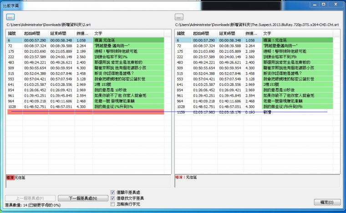The image size is (346, 213).
Task: Select '速報：警察排除他殺可能' in 2.srt list
Action: pos(86,51)
